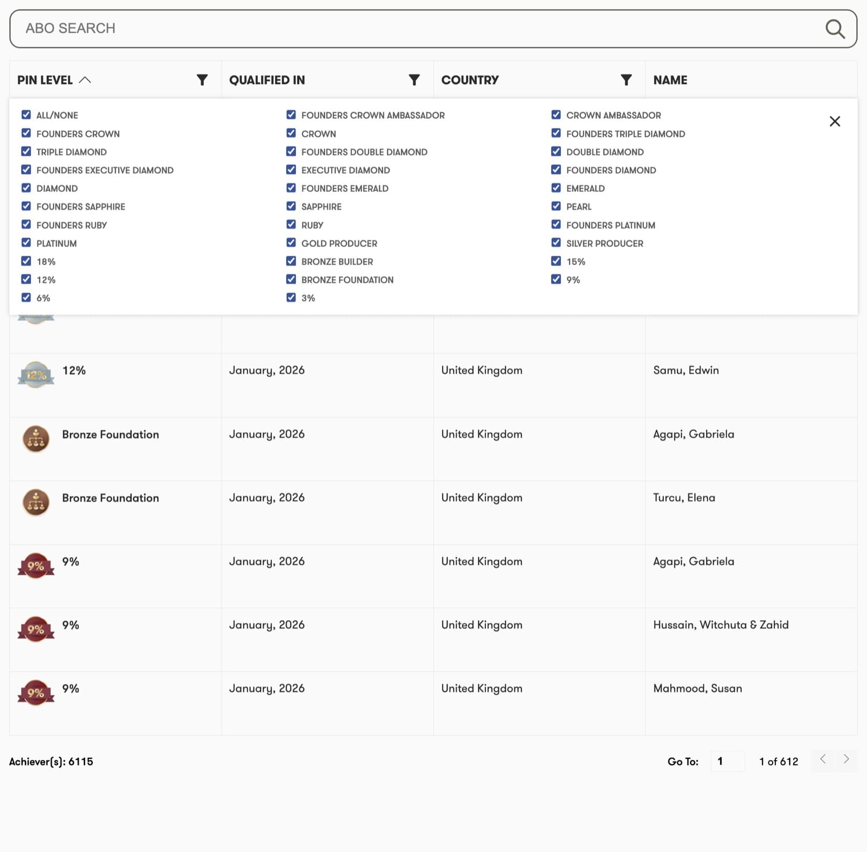Uncheck the RUBY filter
This screenshot has width=867, height=852.
tap(291, 225)
